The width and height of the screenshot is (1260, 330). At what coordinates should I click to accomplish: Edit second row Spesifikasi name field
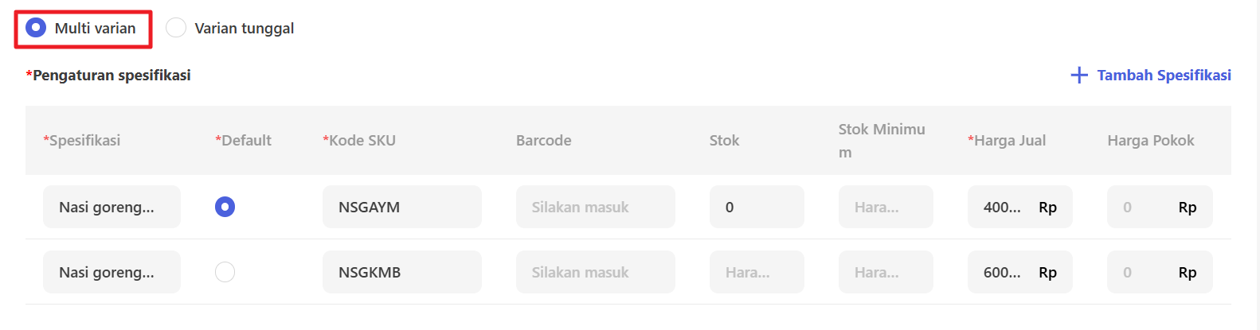pos(112,272)
